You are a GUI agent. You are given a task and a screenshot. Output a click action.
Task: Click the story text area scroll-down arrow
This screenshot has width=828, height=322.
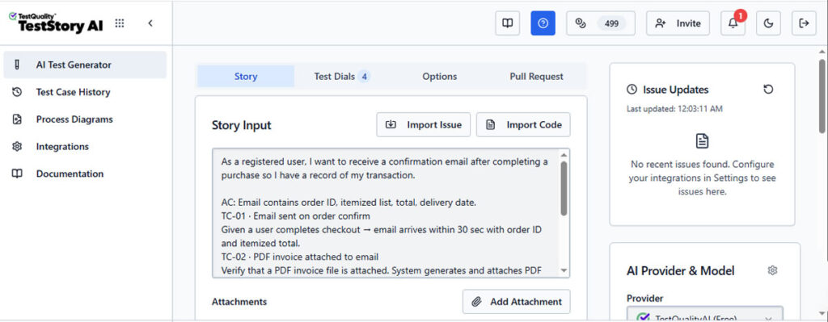coord(564,271)
